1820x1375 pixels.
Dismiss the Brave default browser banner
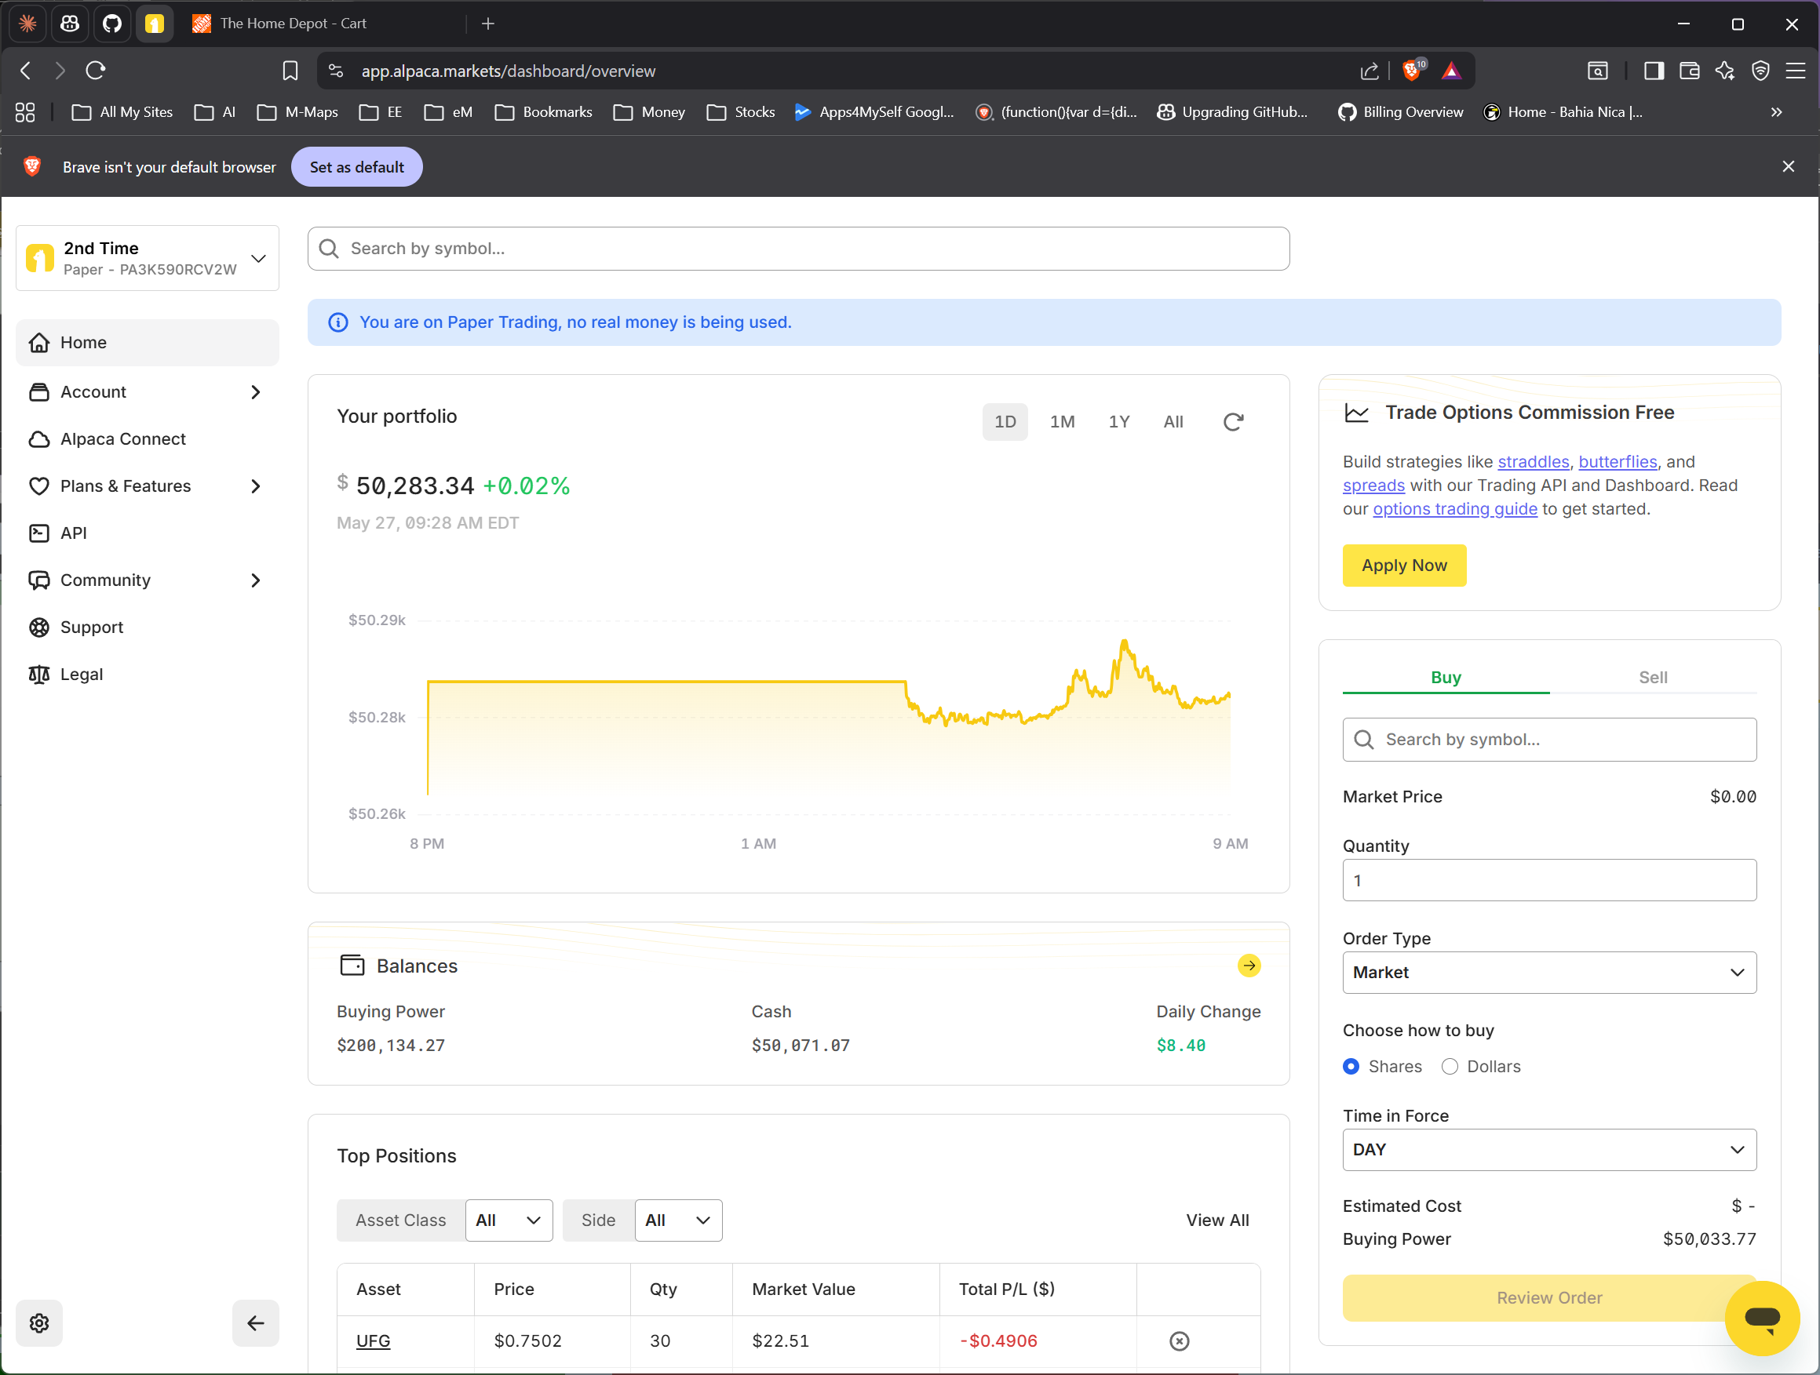tap(1788, 167)
